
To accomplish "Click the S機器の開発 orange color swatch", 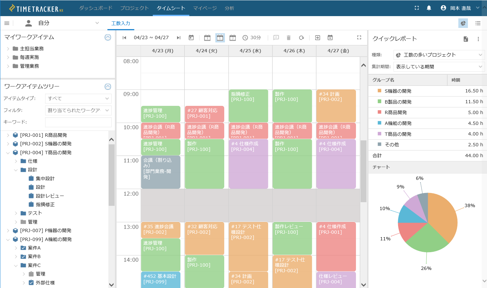I will [x=379, y=91].
